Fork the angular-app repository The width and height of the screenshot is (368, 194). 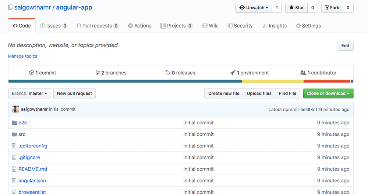tap(332, 8)
